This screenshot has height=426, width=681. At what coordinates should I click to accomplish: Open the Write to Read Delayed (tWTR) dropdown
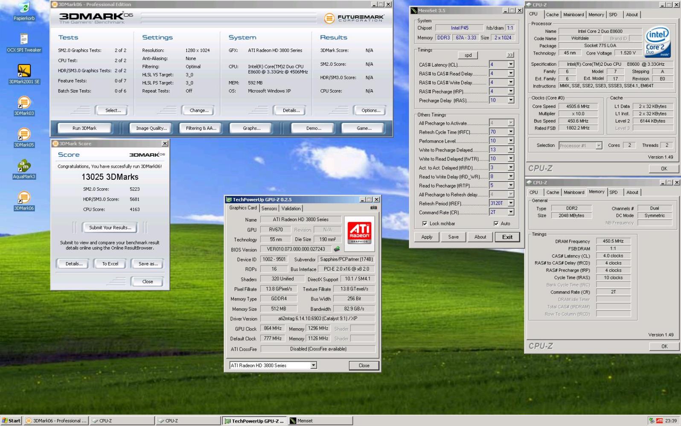coord(510,159)
